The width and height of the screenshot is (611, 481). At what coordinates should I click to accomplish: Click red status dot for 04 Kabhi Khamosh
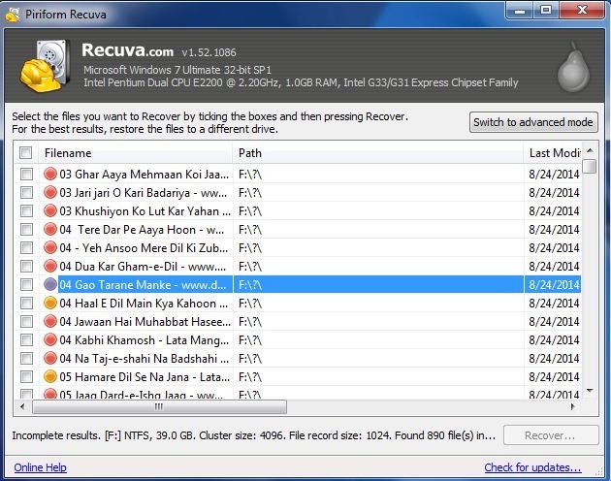[x=50, y=339]
